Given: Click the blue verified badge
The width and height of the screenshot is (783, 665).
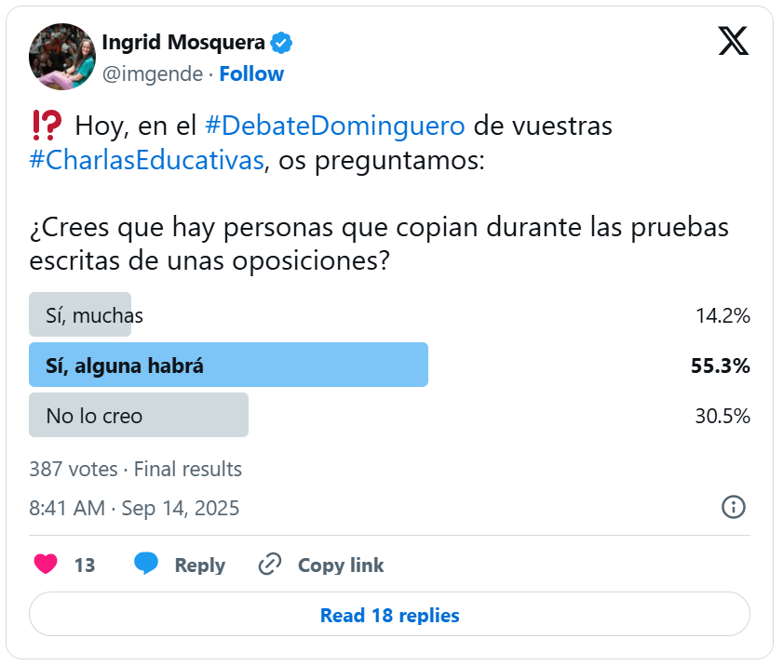Looking at the screenshot, I should (282, 43).
